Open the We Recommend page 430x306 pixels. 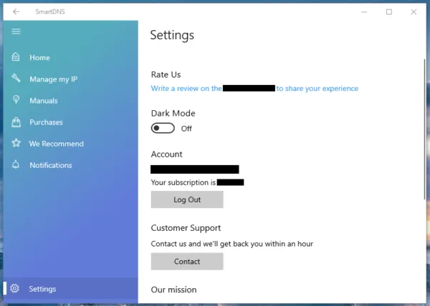[x=70, y=144]
